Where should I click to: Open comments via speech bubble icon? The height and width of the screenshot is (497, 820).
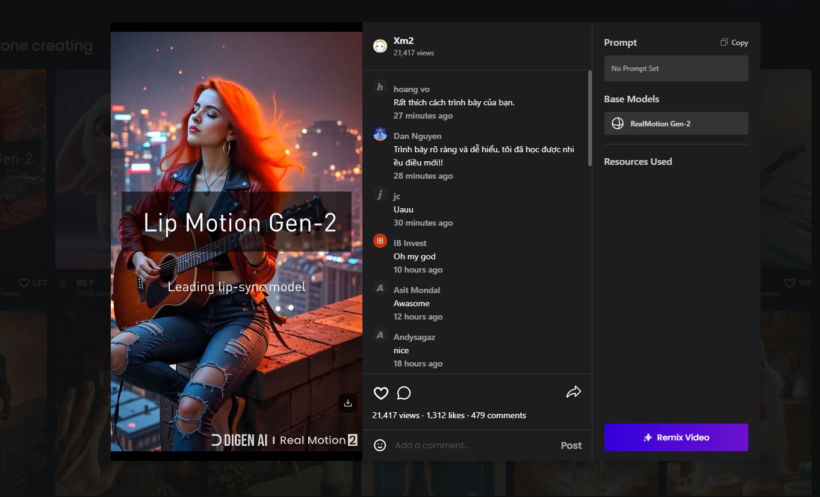tap(404, 393)
